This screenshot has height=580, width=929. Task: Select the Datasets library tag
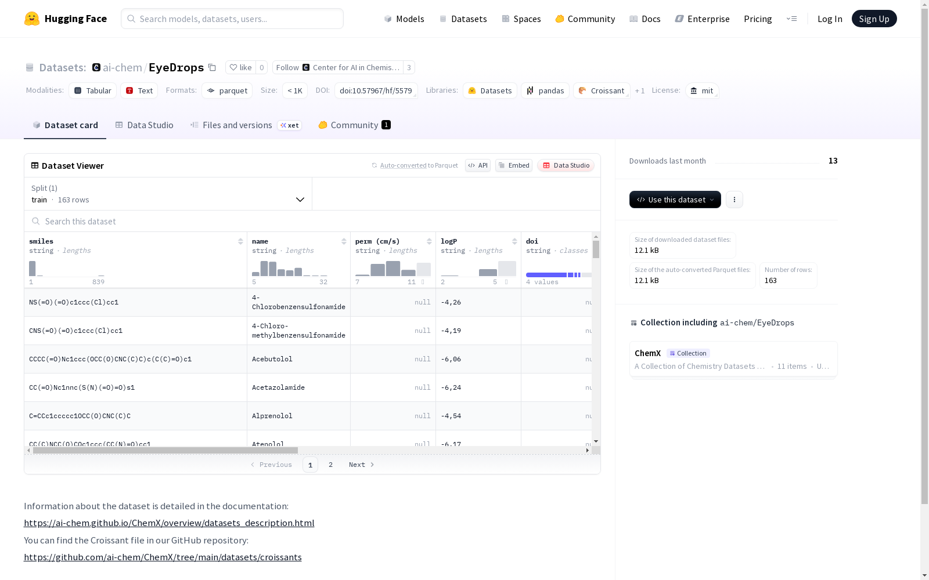pos(490,90)
